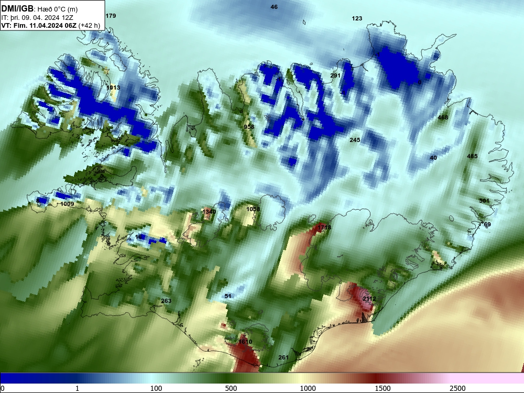This screenshot has width=524, height=393.
Task: Click the 100 label on the color scale
Action: (156, 388)
